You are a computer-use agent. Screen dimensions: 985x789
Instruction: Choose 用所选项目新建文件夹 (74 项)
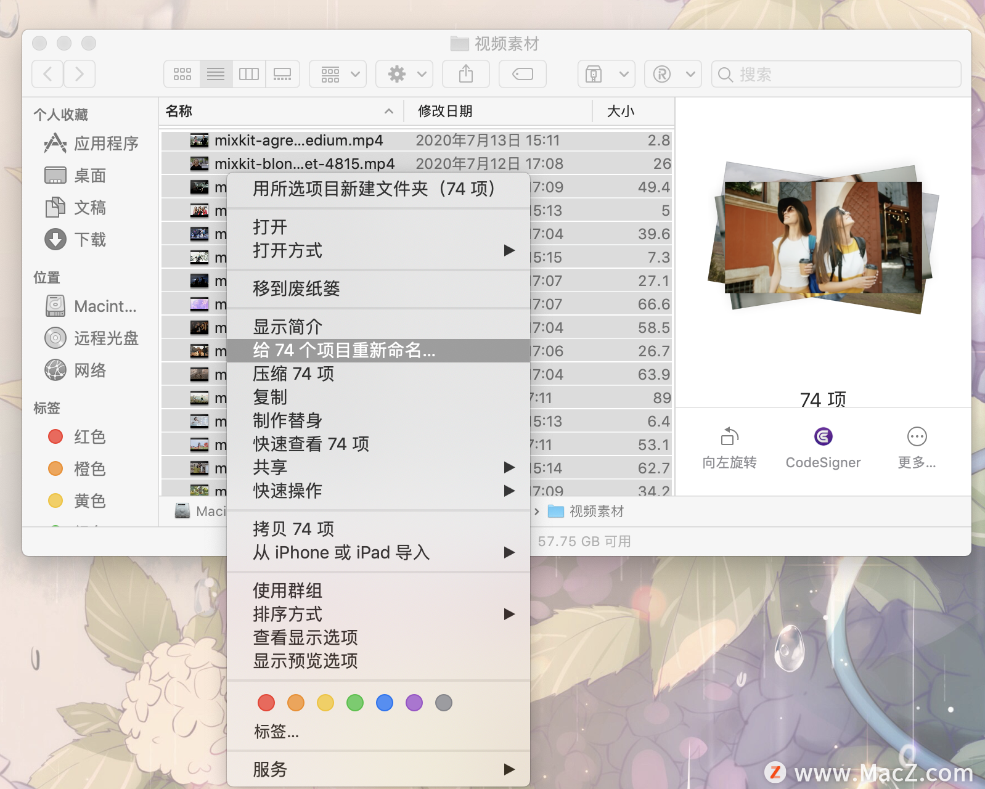click(378, 189)
